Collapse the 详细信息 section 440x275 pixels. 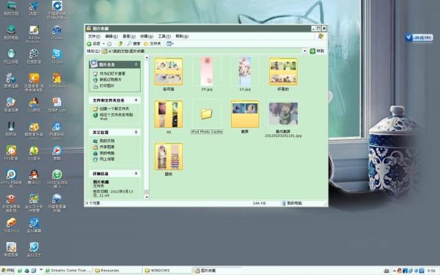pyautogui.click(x=136, y=174)
